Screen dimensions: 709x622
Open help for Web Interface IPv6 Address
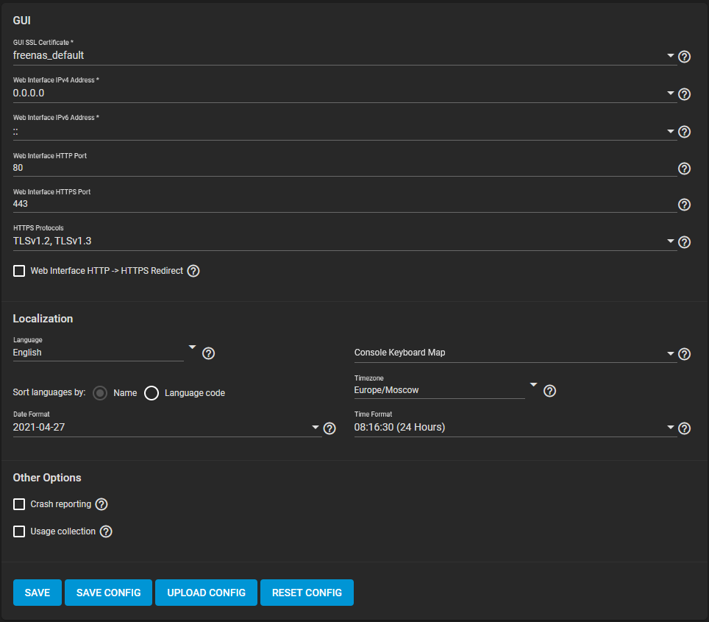point(684,132)
